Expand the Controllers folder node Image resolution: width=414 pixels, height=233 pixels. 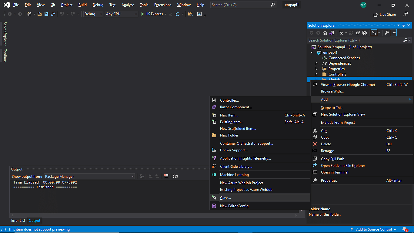[317, 74]
